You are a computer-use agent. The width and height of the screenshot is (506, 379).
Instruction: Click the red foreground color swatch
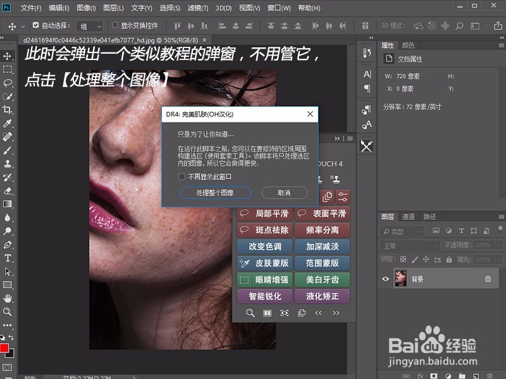[4, 348]
